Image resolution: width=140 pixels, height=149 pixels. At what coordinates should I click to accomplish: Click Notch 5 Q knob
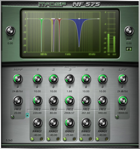tap(102, 79)
